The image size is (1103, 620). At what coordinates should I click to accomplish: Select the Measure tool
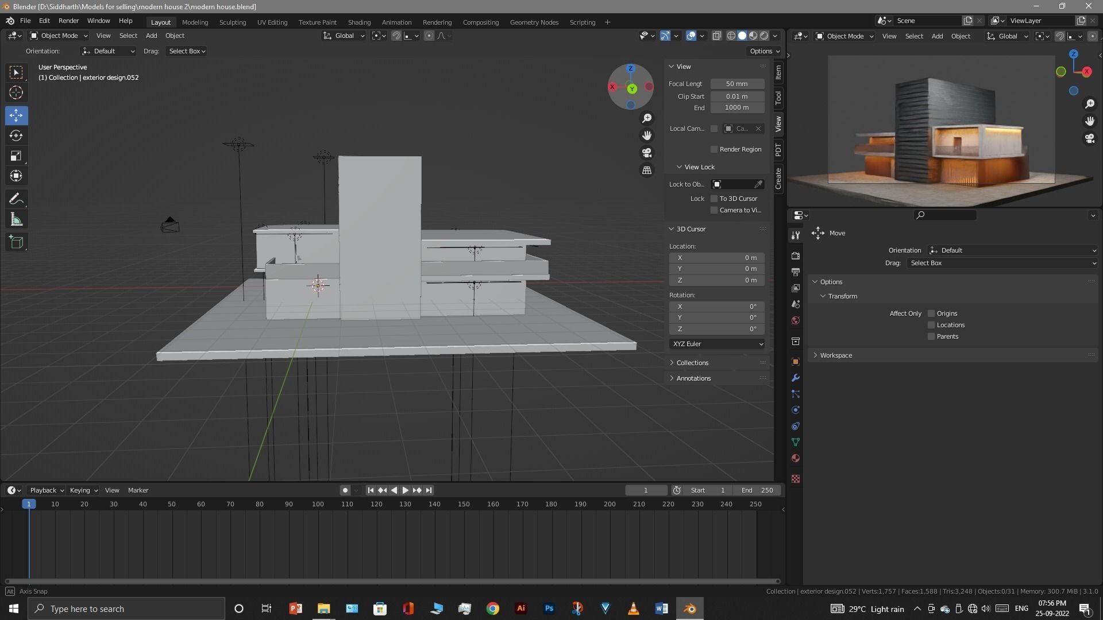pos(16,219)
